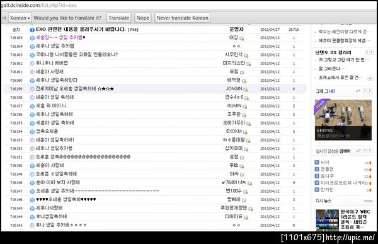The image size is (378, 244).
Task: Select author name JONGIN
Action: pos(234,89)
